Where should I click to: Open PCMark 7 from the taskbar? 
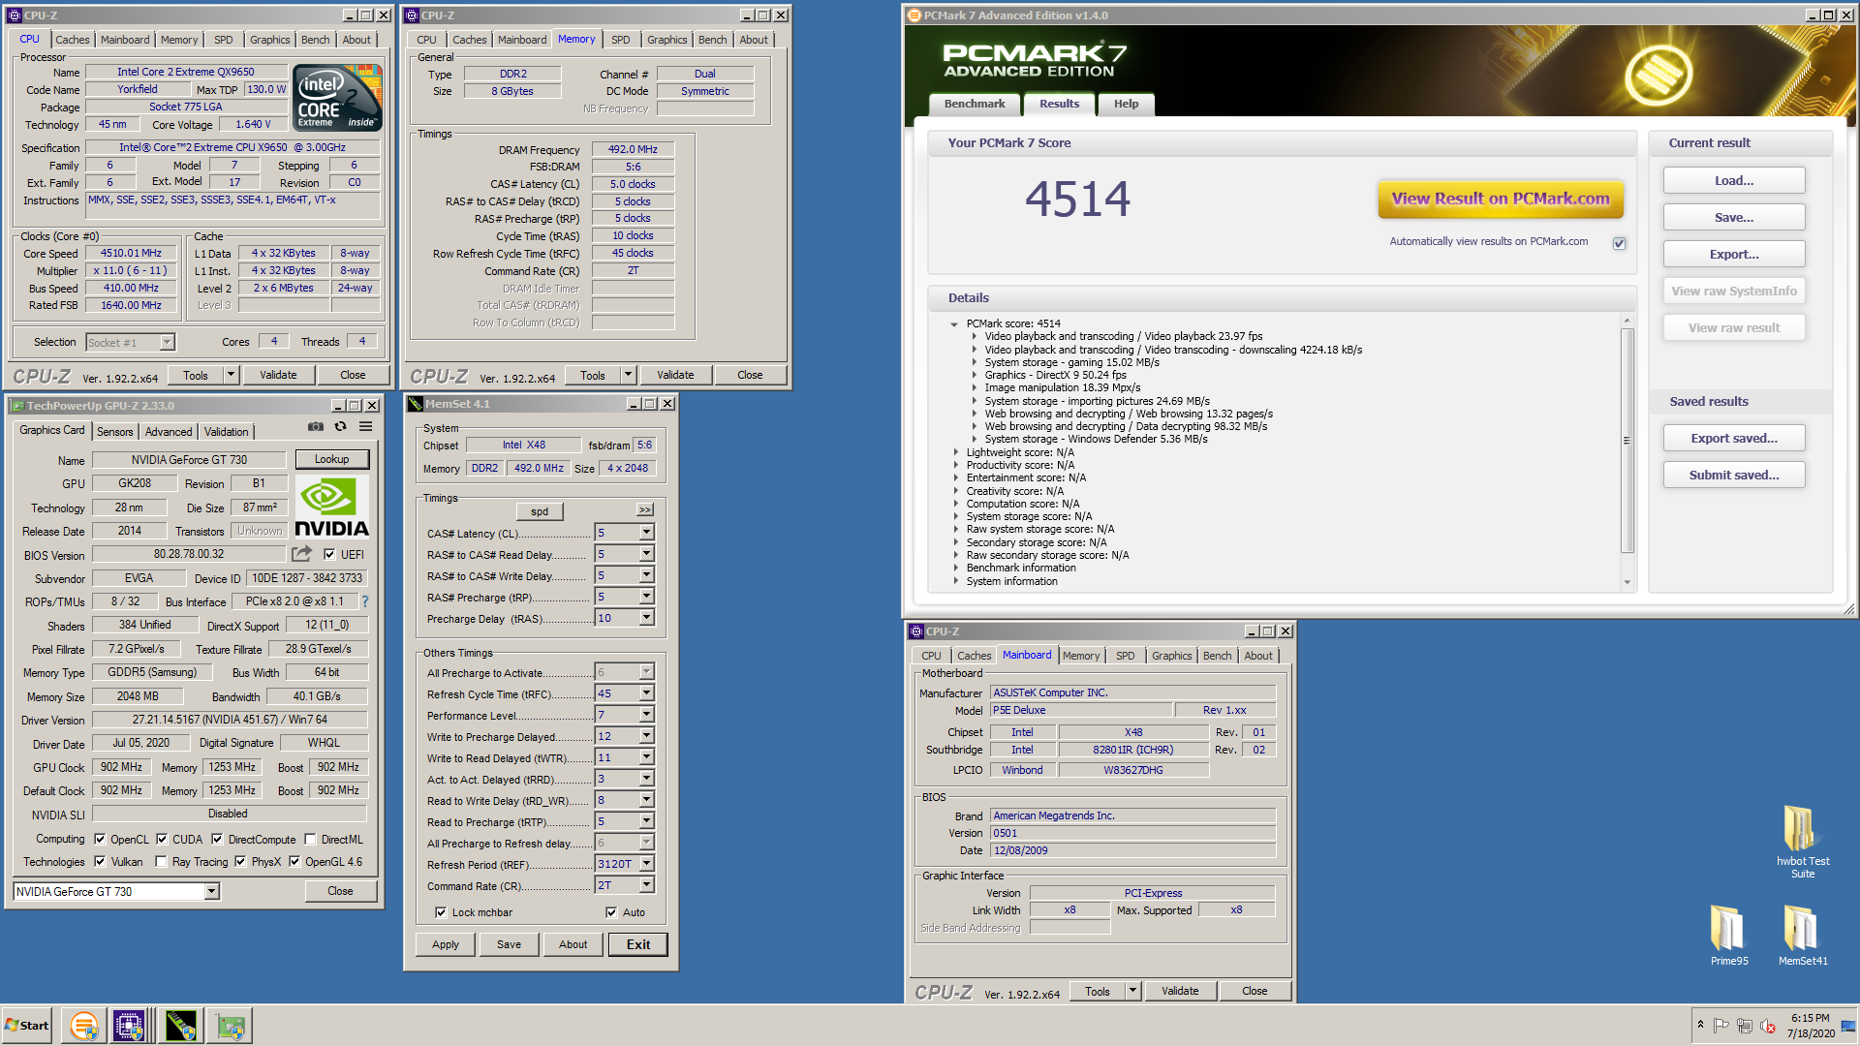84,1026
